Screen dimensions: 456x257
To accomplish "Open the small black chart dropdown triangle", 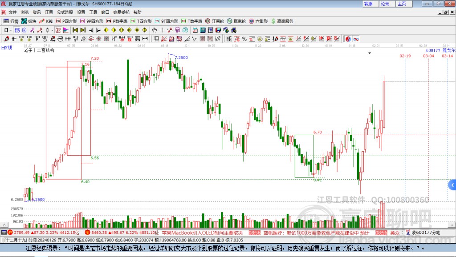I will (370, 53).
